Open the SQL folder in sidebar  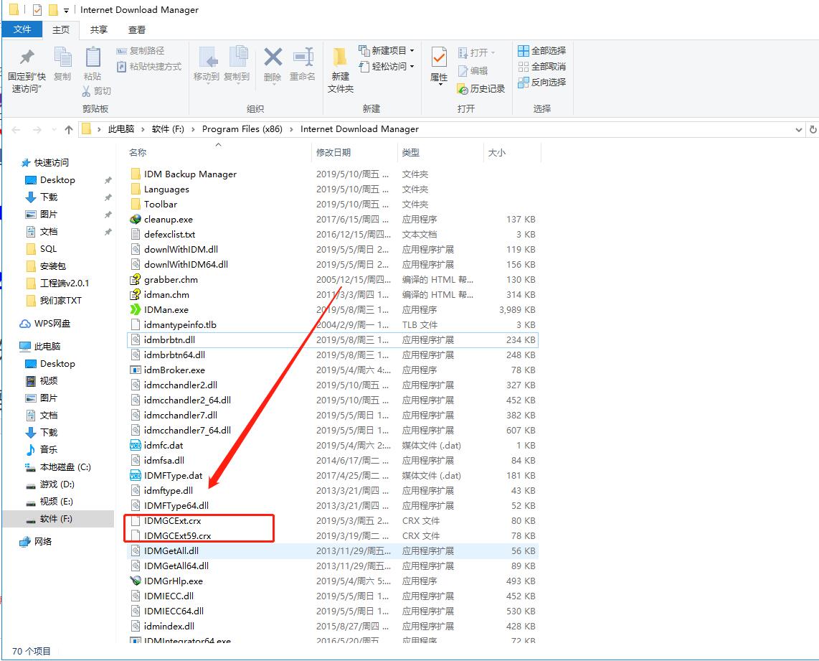click(x=48, y=249)
